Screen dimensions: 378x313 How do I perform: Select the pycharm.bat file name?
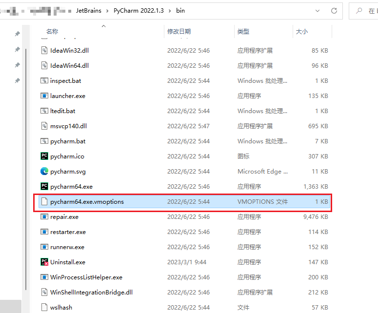pyautogui.click(x=68, y=141)
